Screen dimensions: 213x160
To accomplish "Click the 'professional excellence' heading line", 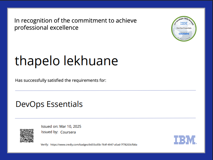I will pos(47,28).
